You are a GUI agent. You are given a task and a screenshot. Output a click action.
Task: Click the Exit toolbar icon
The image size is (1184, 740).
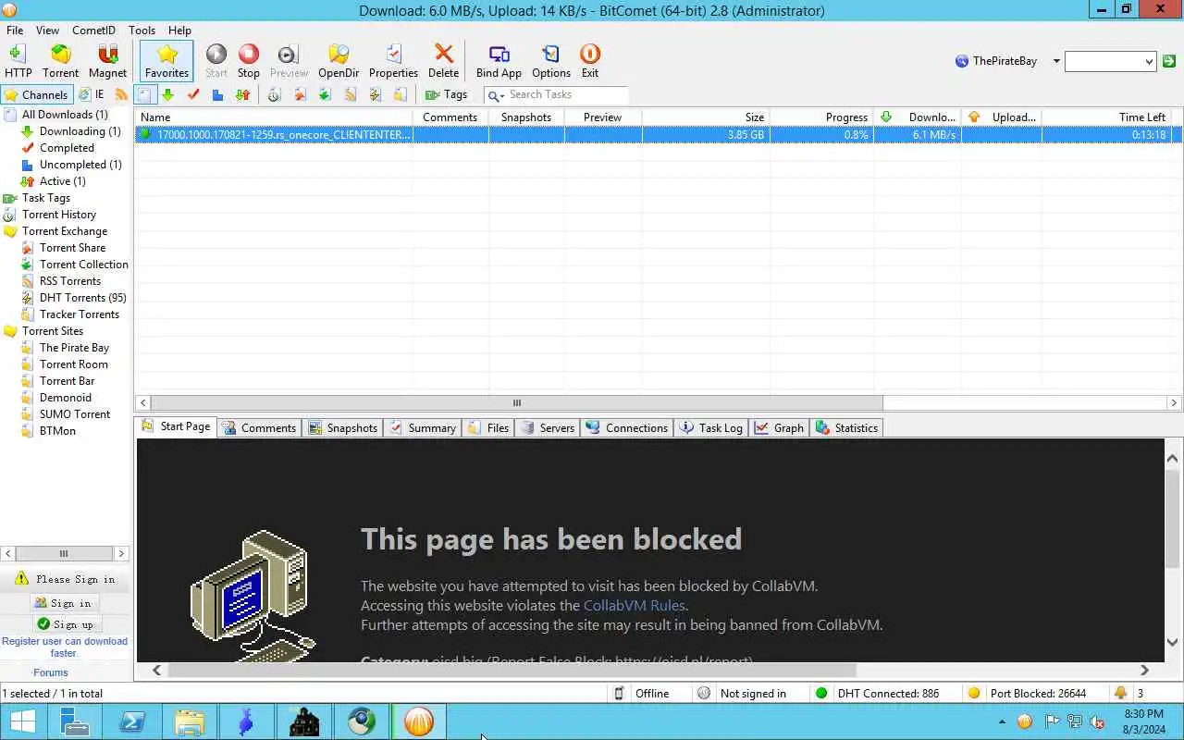tap(590, 61)
